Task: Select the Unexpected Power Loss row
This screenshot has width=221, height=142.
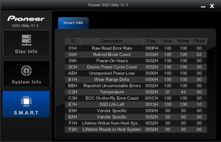Action: pos(136,73)
